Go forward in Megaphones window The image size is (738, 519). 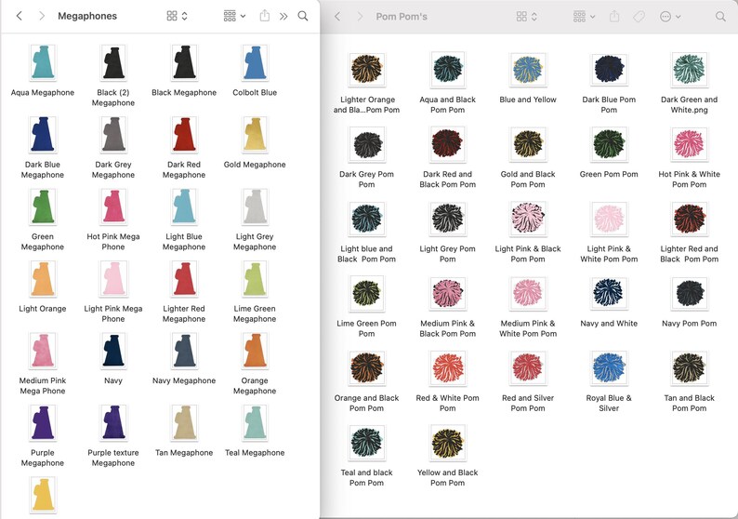pos(42,16)
